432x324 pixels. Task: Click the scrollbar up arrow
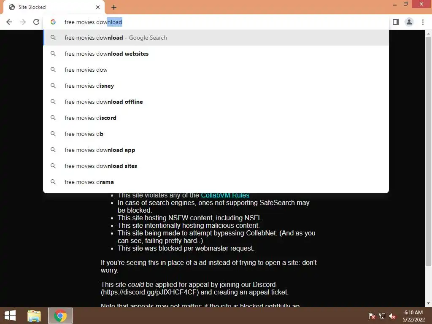(428, 34)
